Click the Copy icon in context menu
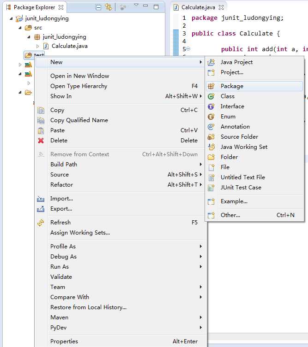 pos(41,110)
